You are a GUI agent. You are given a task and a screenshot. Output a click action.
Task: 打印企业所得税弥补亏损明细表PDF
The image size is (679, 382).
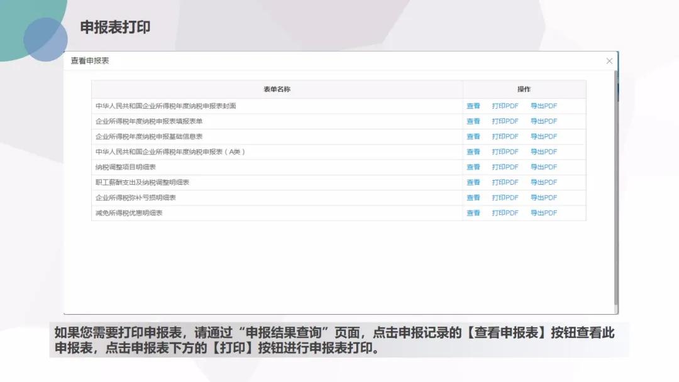tap(505, 197)
